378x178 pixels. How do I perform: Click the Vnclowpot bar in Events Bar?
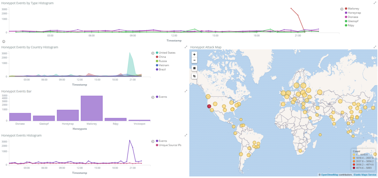[x=139, y=120]
